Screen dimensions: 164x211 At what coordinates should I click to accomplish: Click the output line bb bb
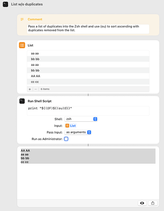click(25, 158)
